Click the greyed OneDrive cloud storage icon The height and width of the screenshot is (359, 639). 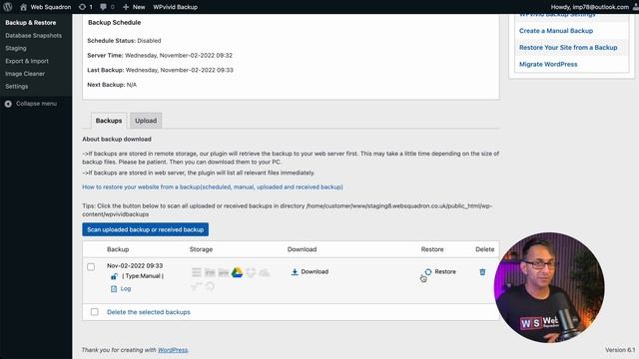[x=264, y=272]
